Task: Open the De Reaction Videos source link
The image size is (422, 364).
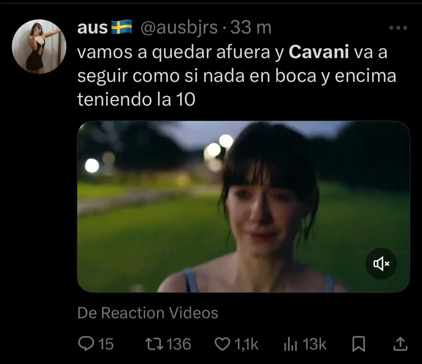Action: 148,313
